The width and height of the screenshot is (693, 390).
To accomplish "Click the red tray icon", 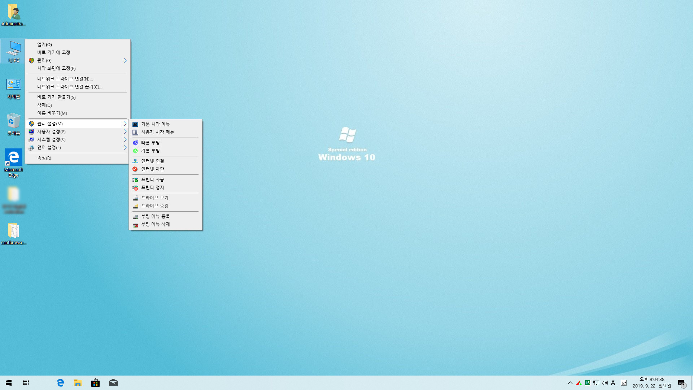I will (579, 383).
